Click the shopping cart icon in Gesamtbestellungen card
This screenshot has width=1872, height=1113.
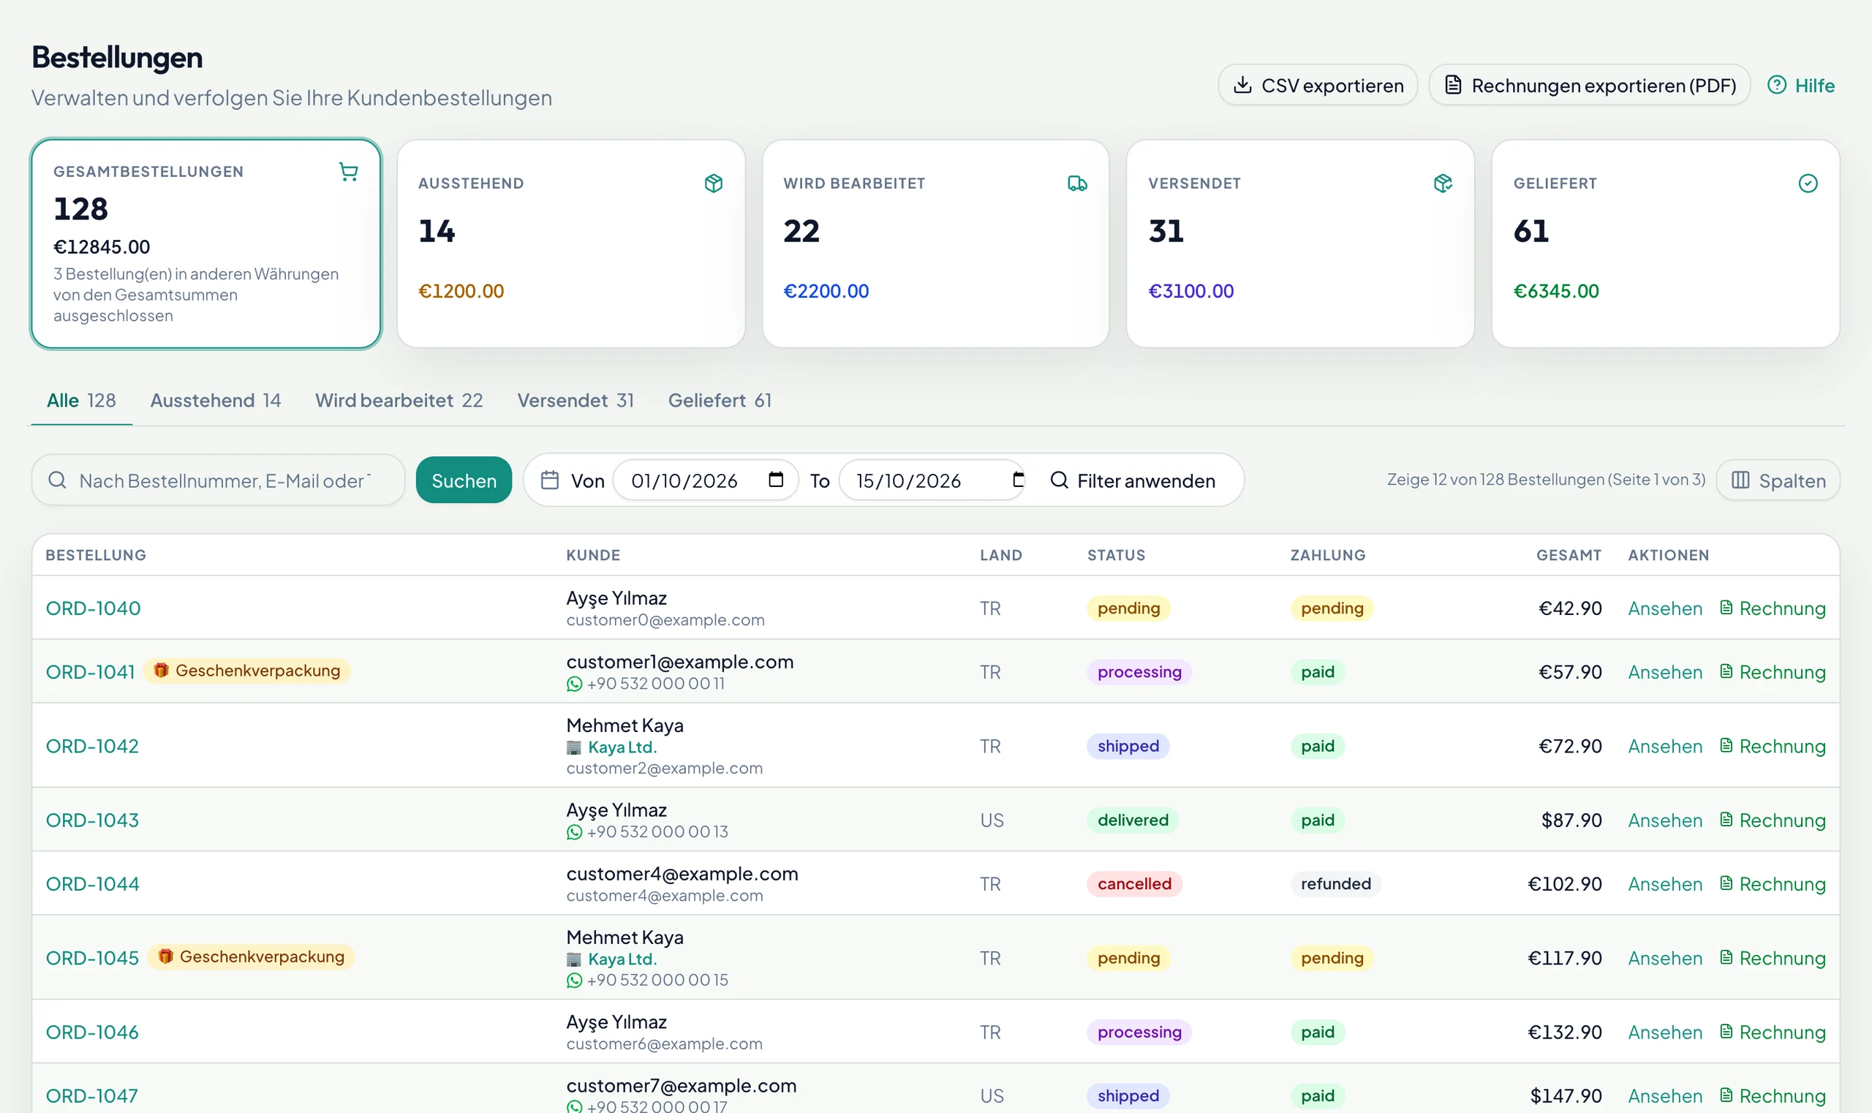[348, 172]
